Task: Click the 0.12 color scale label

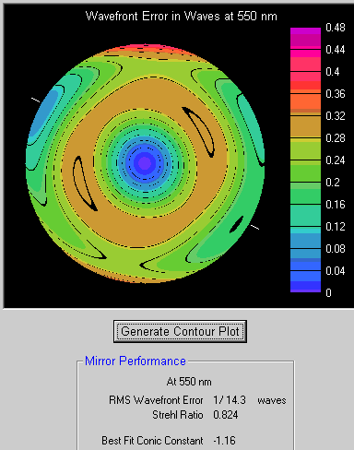Action: (336, 227)
